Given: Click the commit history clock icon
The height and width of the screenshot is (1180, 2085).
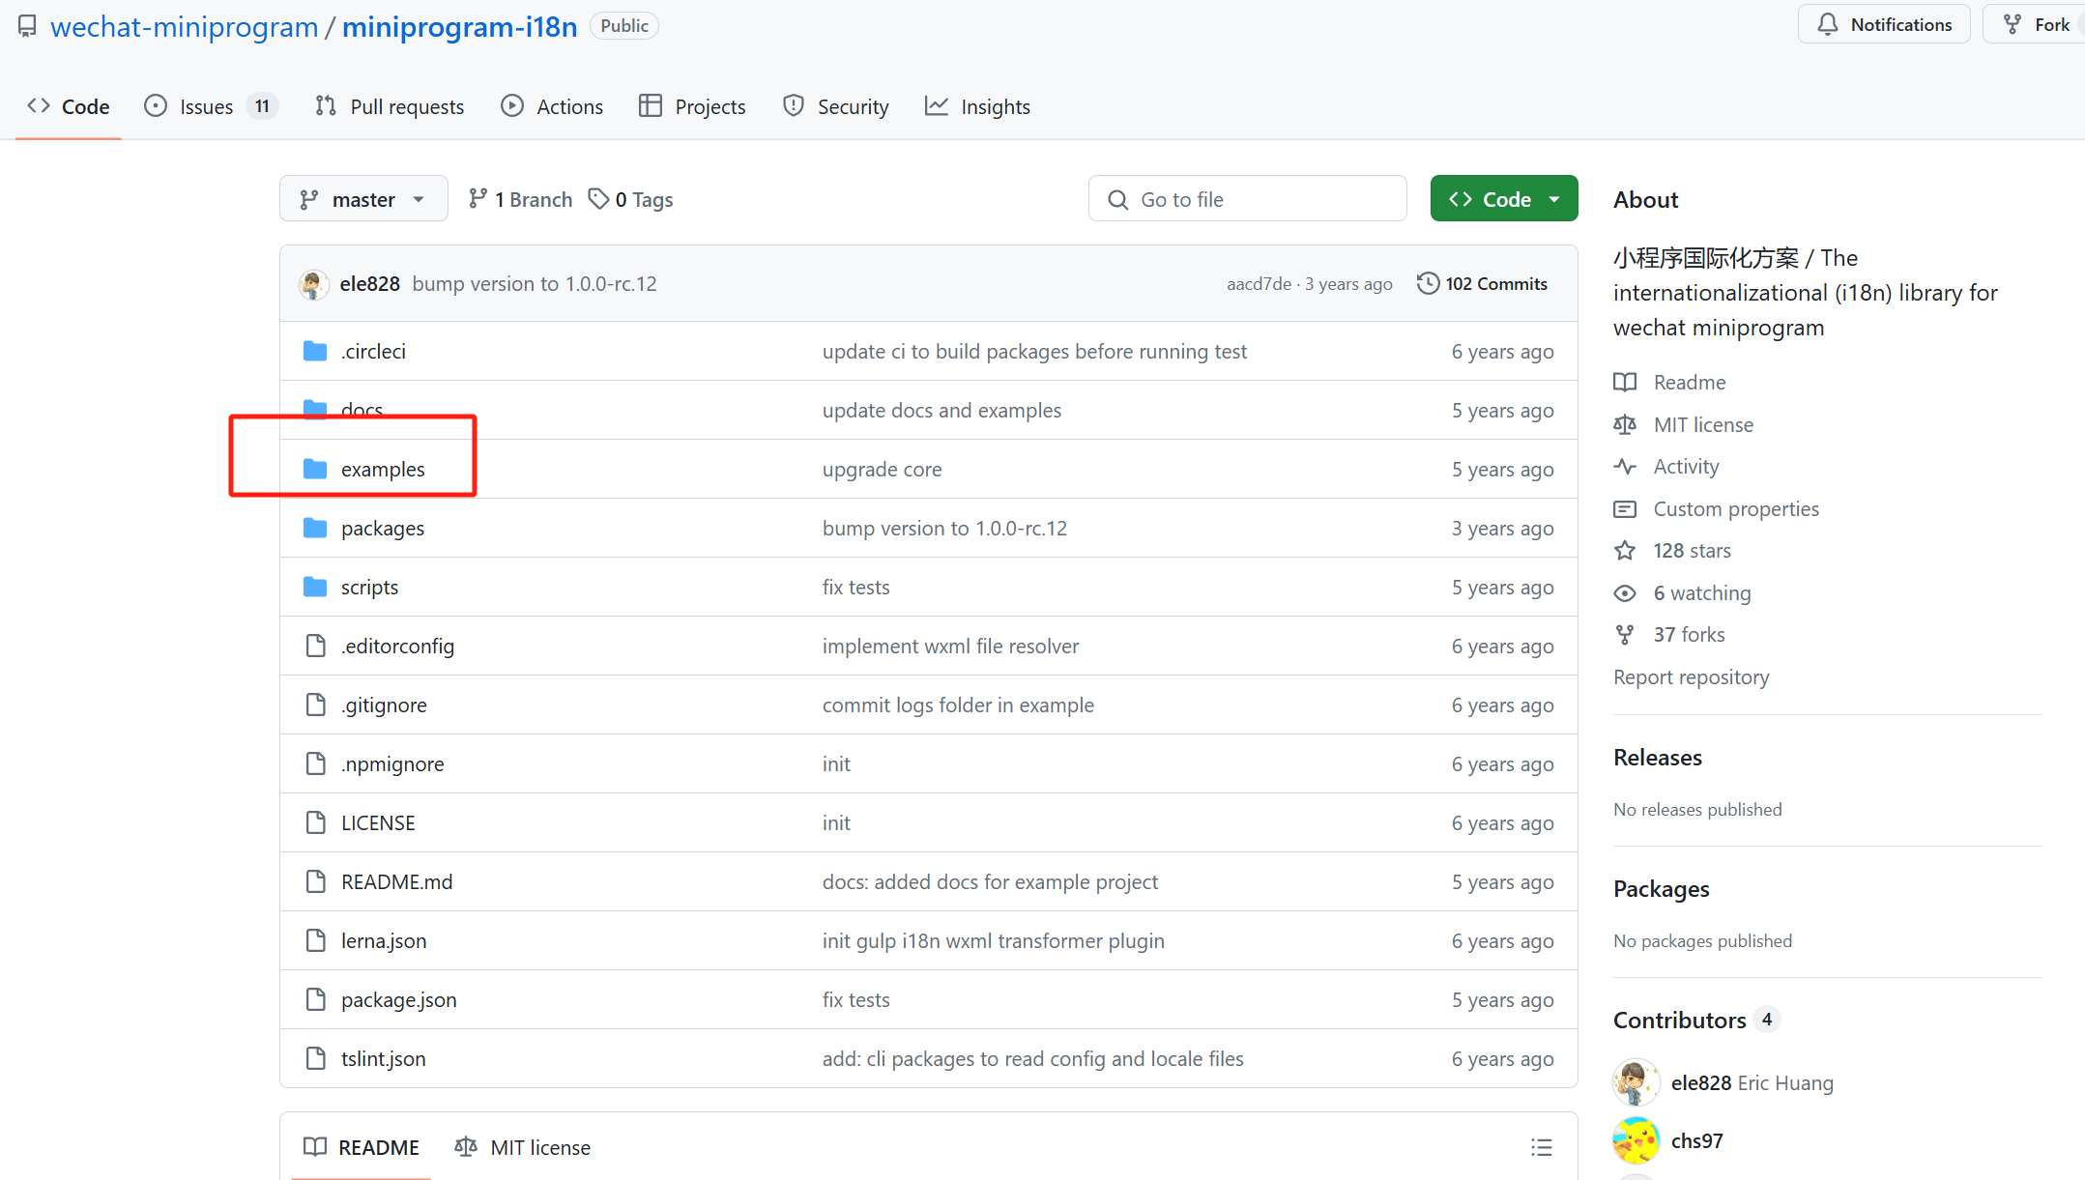Looking at the screenshot, I should coord(1428,283).
